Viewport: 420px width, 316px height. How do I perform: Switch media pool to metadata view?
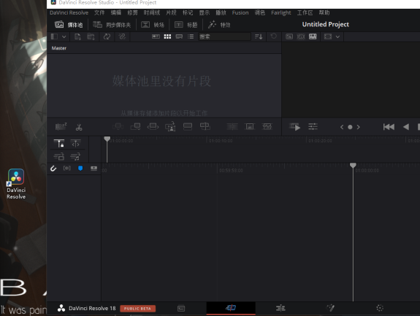click(x=156, y=36)
